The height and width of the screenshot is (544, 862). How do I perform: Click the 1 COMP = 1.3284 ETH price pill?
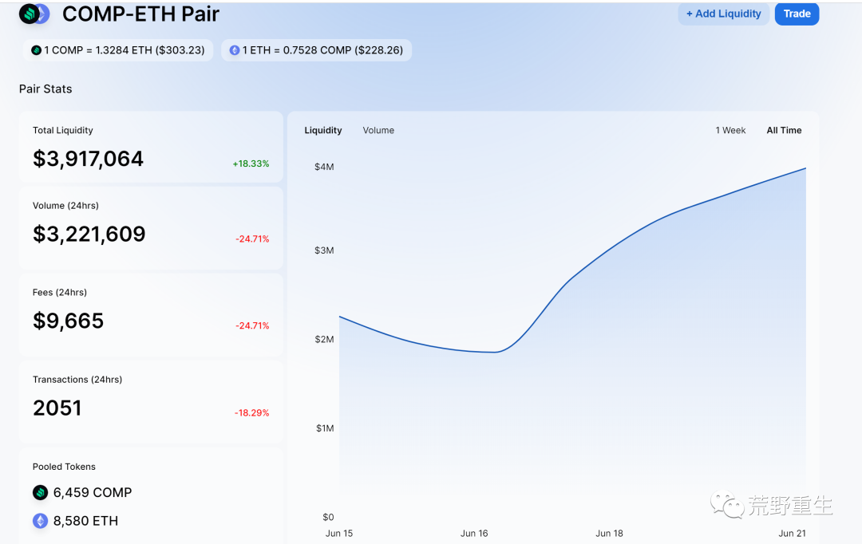(x=118, y=50)
